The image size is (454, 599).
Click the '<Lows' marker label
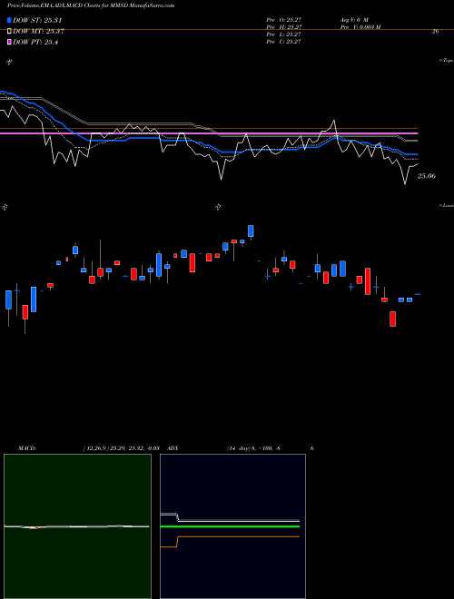point(447,205)
